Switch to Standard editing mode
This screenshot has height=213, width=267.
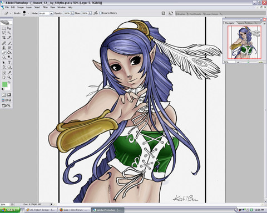pyautogui.click(x=4, y=95)
